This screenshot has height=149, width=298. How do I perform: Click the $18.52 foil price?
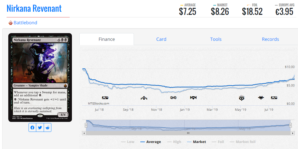[252, 12]
